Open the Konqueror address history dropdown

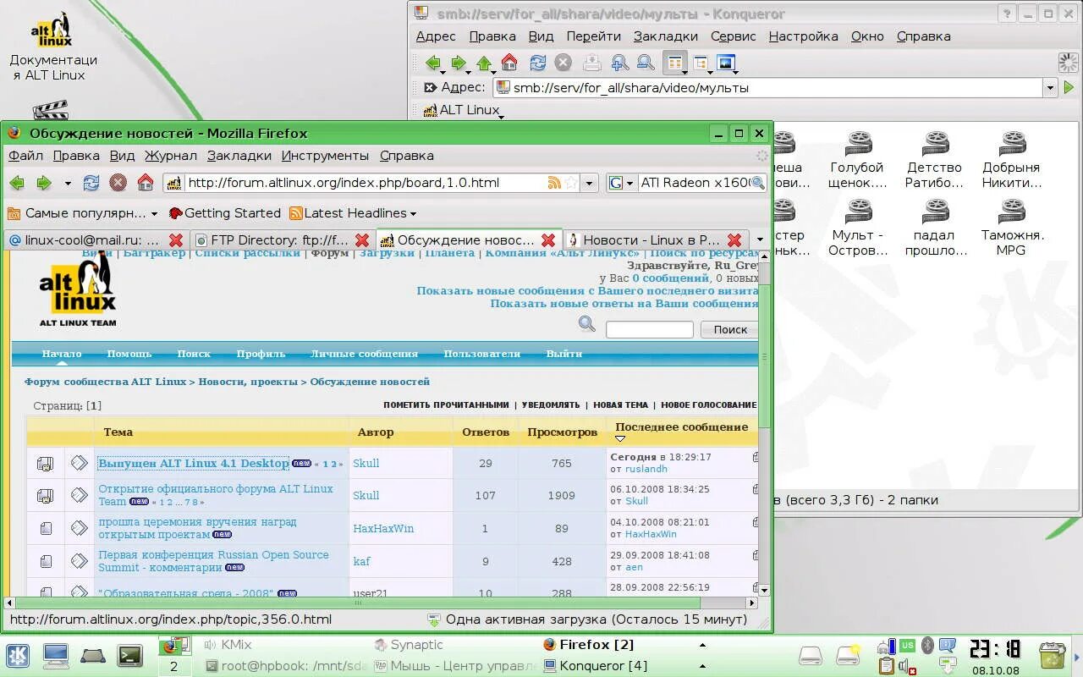pos(1050,87)
